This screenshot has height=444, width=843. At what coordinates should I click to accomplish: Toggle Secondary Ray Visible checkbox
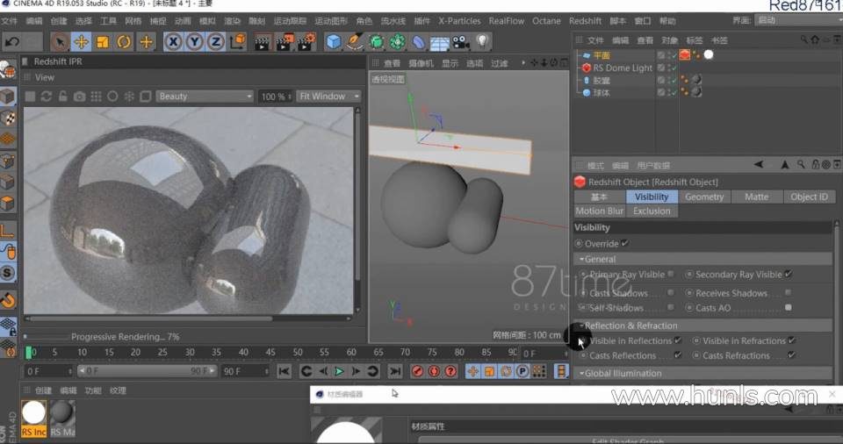tap(789, 274)
